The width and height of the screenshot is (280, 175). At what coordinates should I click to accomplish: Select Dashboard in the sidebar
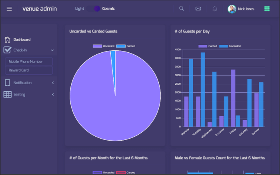tap(22, 40)
